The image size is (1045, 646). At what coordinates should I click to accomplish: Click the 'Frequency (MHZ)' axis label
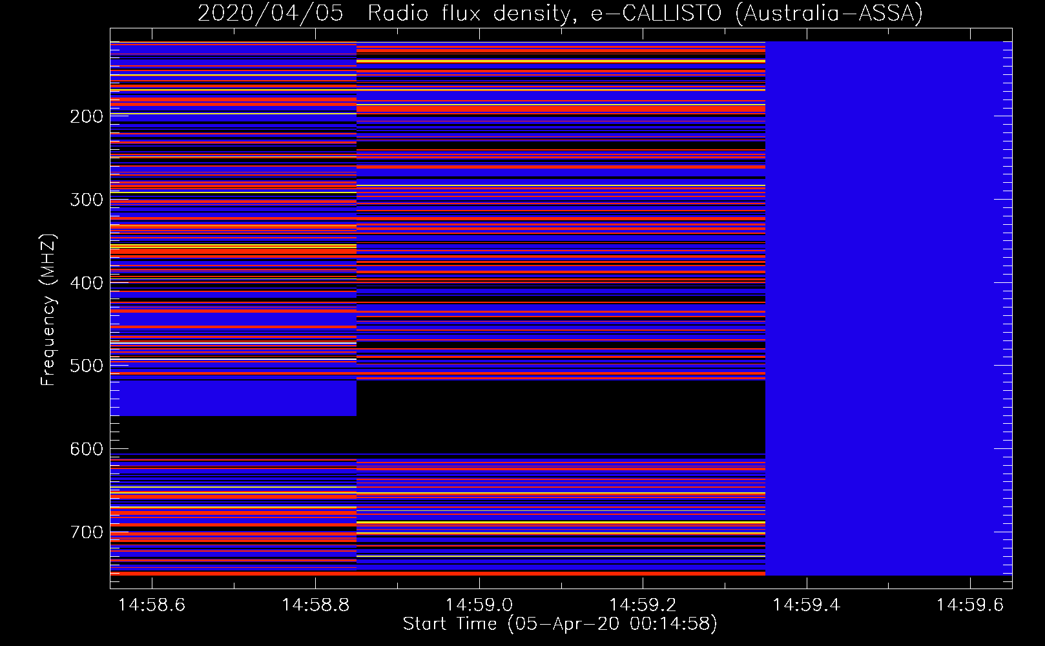(x=48, y=309)
